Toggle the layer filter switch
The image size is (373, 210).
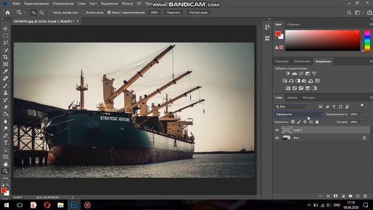[x=362, y=106]
